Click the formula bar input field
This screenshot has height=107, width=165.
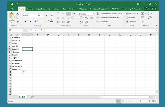pos(100,30)
